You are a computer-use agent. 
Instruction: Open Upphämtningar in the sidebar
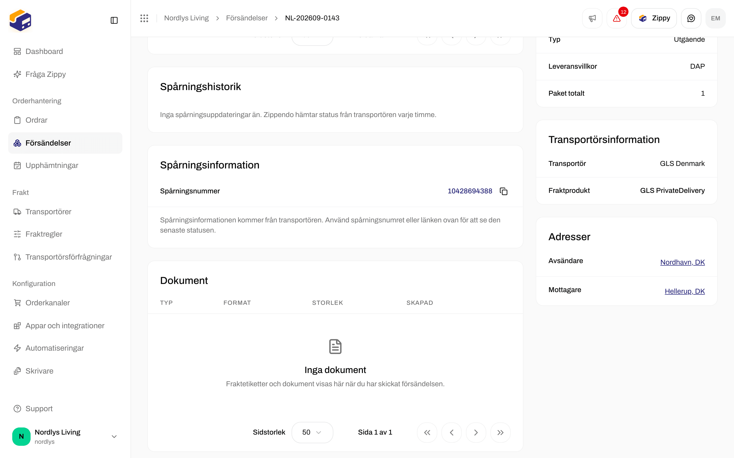click(x=65, y=165)
